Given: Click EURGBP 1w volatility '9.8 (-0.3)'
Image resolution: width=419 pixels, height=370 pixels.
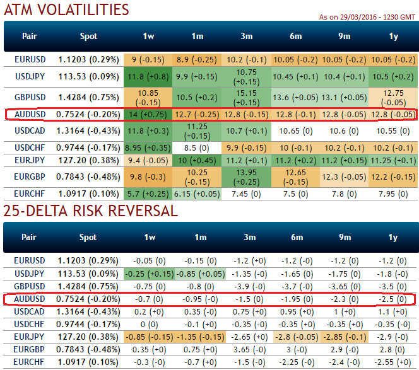Looking at the screenshot, I should (148, 177).
